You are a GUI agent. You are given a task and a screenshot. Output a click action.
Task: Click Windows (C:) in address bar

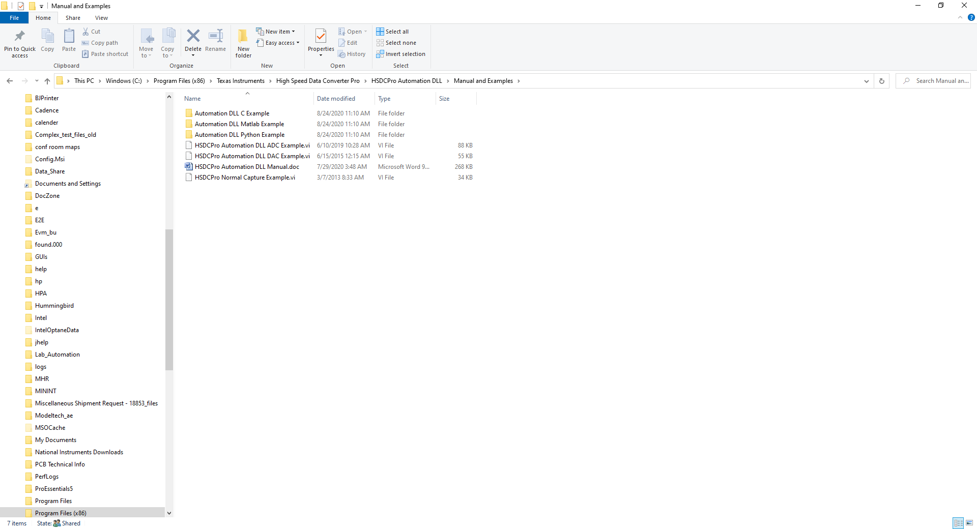coord(124,81)
